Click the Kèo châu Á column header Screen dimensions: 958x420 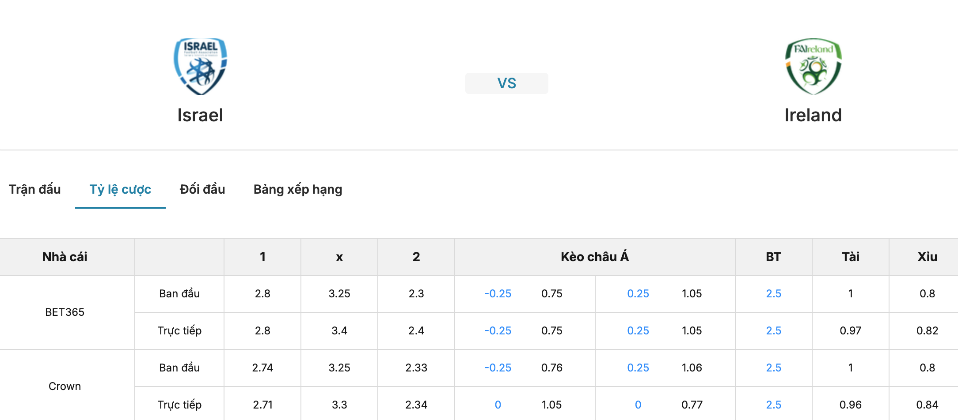595,257
